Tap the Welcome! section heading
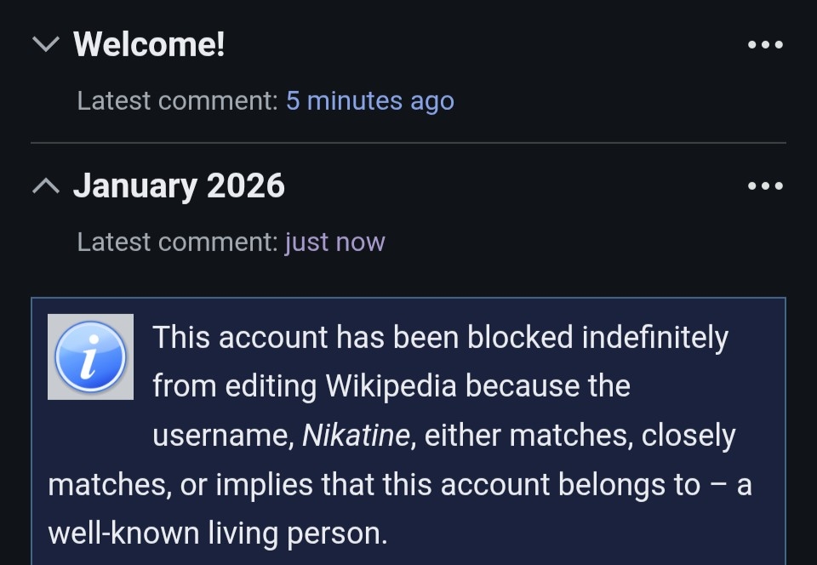The width and height of the screenshot is (817, 565). [x=149, y=44]
